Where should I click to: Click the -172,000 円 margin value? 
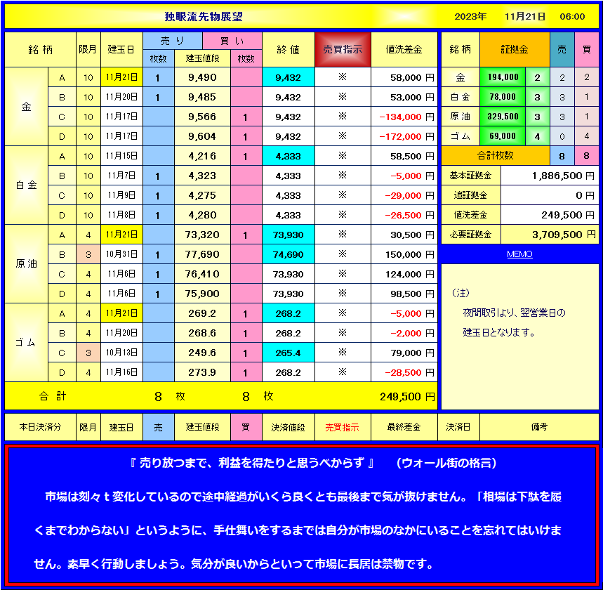(404, 136)
